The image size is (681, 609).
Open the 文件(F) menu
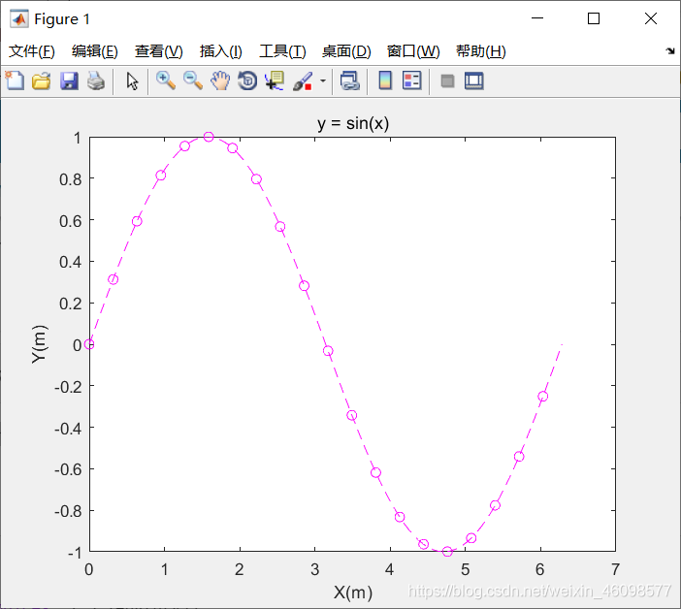click(x=32, y=51)
